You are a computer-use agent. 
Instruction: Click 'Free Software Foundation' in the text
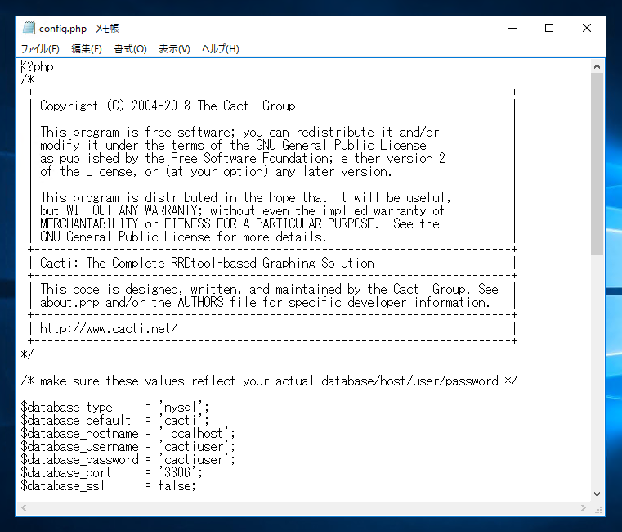[x=250, y=158]
